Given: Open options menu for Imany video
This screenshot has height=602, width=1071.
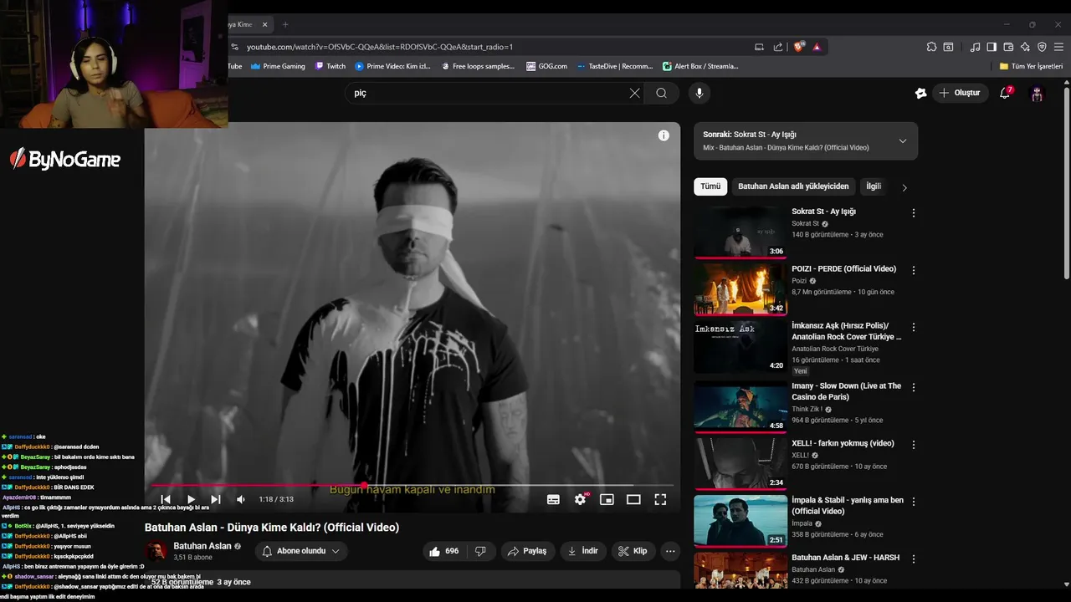Looking at the screenshot, I should (914, 388).
